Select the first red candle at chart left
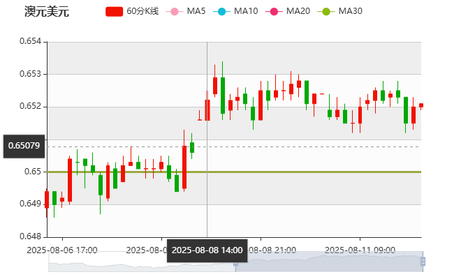468x279 pixels. pos(47,199)
